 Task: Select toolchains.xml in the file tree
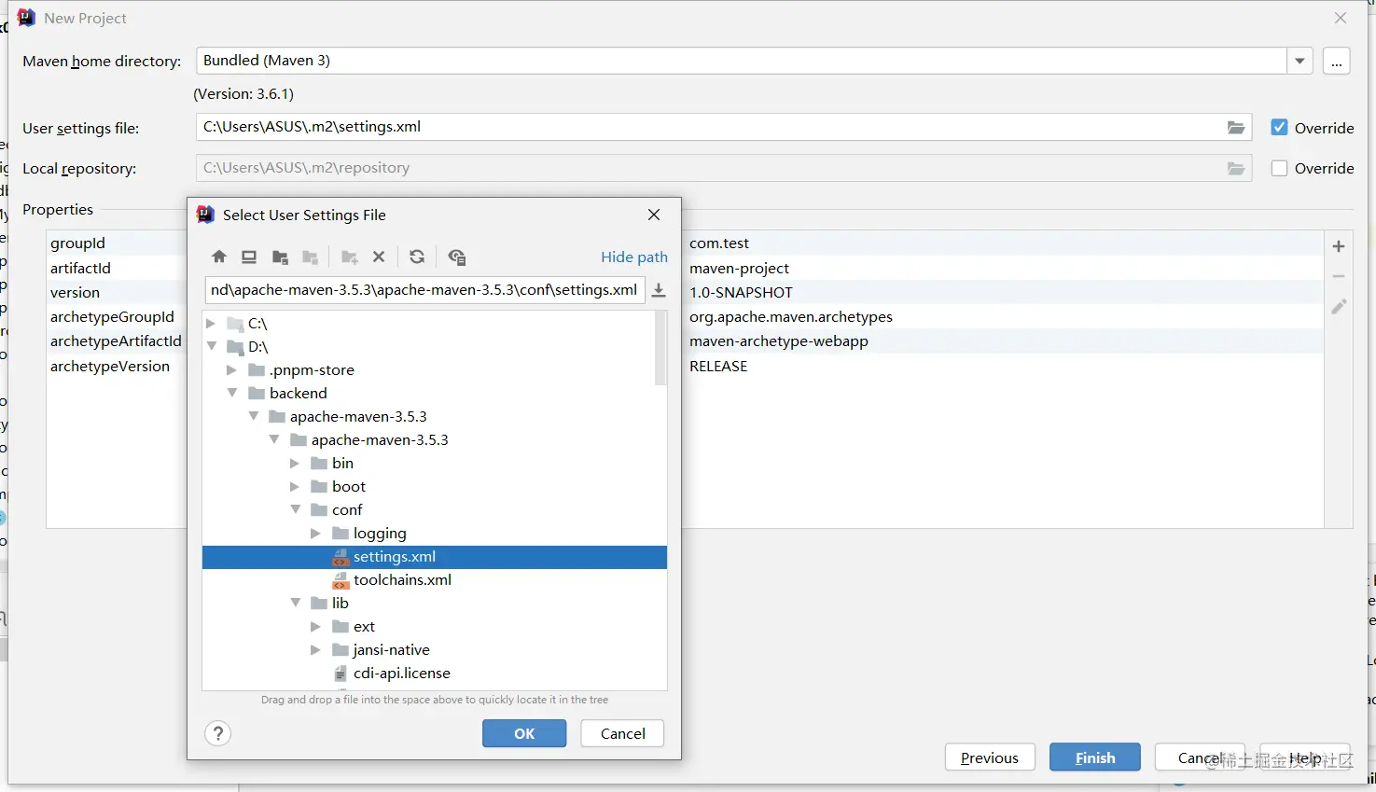coord(402,580)
